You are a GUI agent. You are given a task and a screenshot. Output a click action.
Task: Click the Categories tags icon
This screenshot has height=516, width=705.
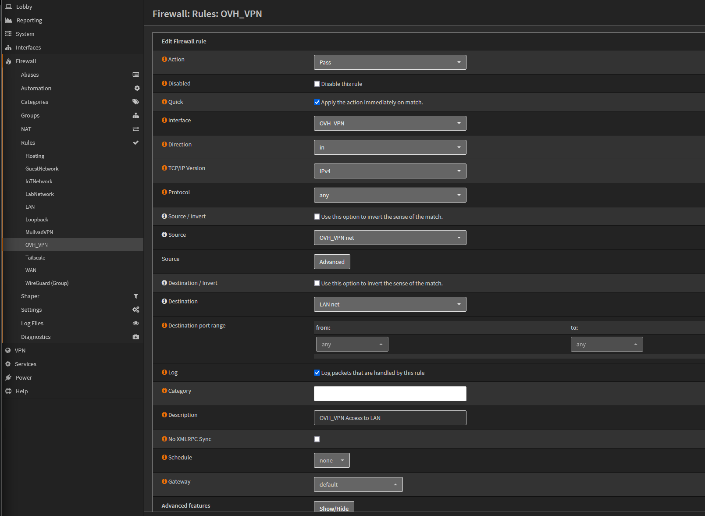pos(136,102)
